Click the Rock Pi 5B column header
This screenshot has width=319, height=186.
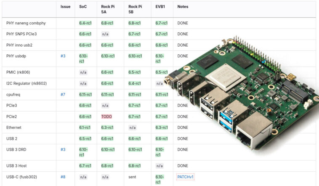click(135, 10)
